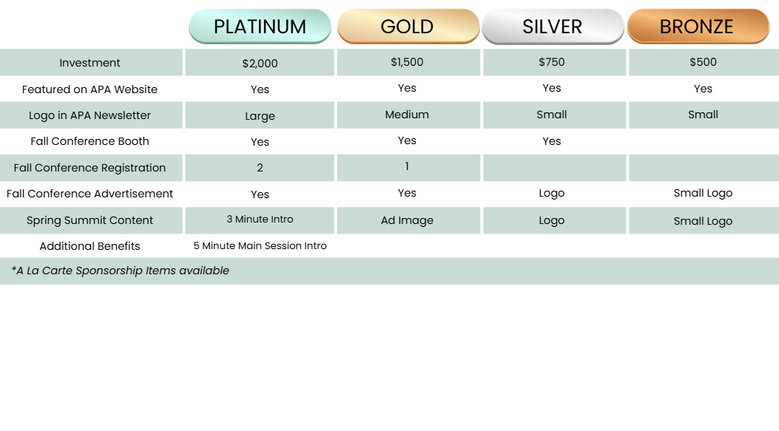Viewport: 779px width, 431px height.
Task: Click the A La Carte Sponsorship Items note
Action: [121, 271]
